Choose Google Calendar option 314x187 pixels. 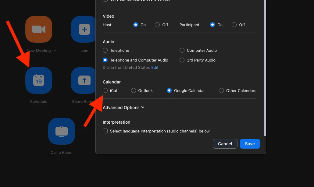(x=169, y=90)
